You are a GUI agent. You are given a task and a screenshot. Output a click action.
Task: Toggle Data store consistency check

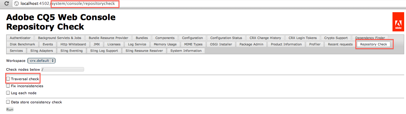8,102
